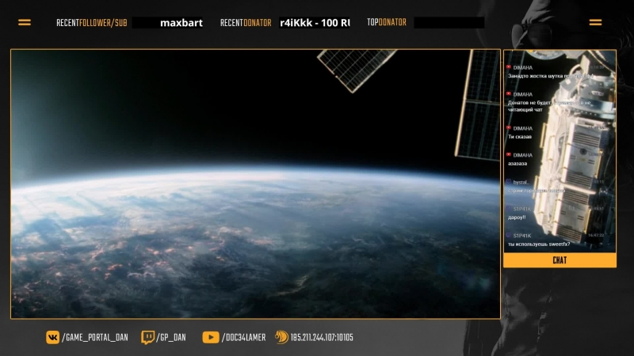The height and width of the screenshot is (356, 634).
Task: Click the YouTube badge beside the first DIMAHA message
Action: 509,67
